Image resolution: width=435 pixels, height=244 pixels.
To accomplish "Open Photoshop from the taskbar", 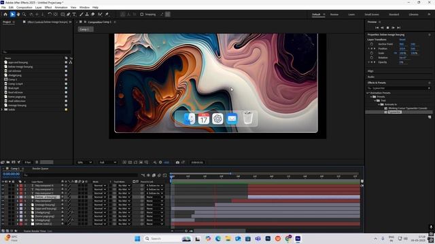I will click(268, 239).
